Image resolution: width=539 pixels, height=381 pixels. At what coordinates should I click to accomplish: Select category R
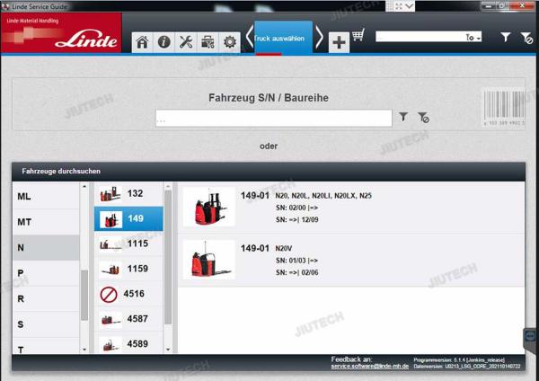(46, 298)
